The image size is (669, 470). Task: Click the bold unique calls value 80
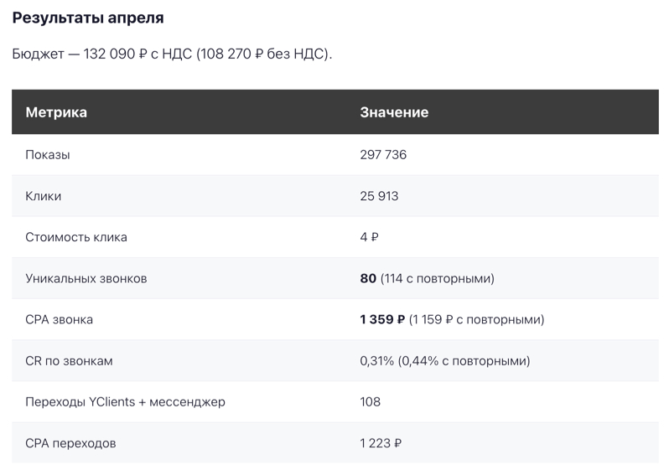point(368,278)
